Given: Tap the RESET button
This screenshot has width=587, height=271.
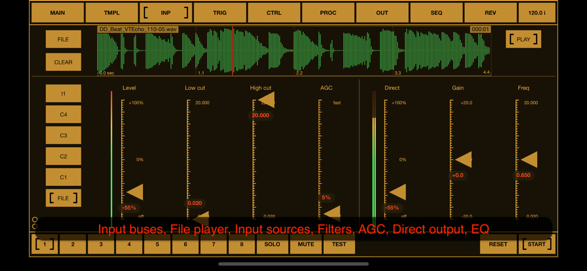Looking at the screenshot, I should (x=498, y=245).
